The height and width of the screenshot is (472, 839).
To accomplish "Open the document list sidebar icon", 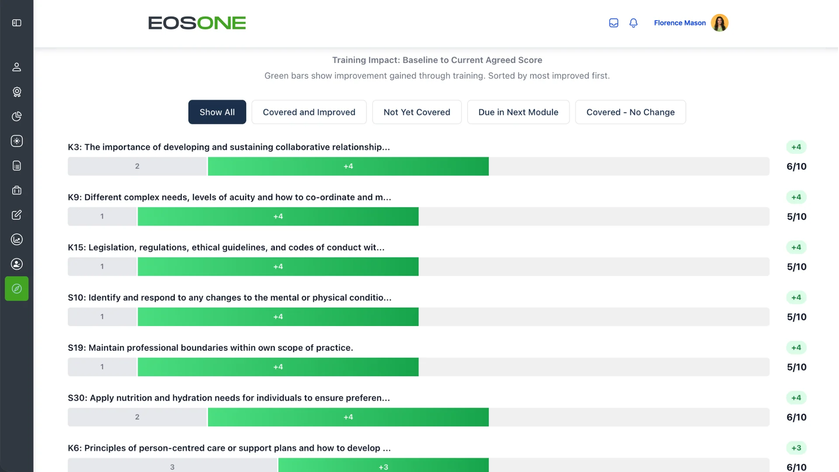I will coord(17,166).
